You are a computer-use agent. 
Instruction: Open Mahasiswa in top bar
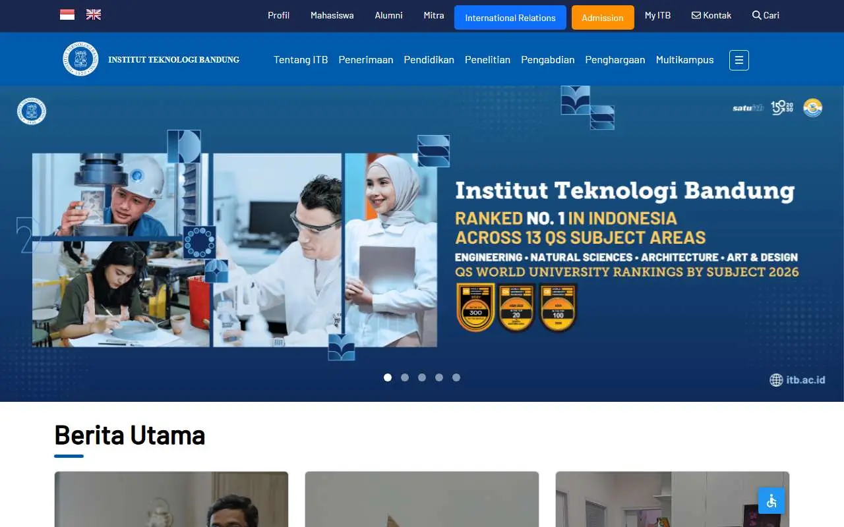click(332, 15)
